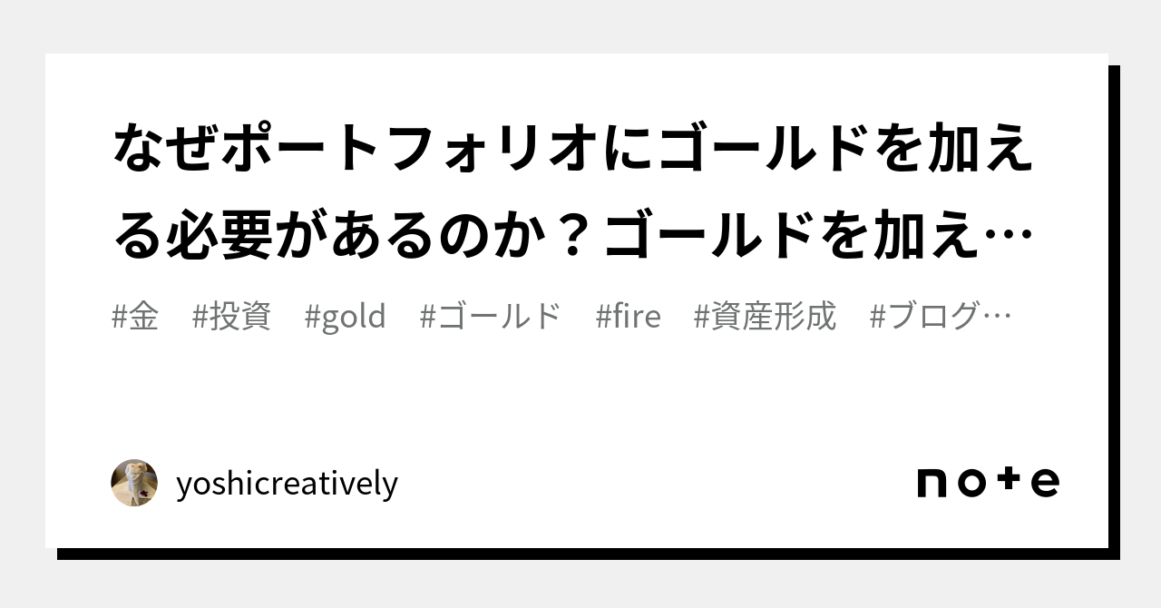
Task: Select the #金 hashtag
Action: [135, 317]
